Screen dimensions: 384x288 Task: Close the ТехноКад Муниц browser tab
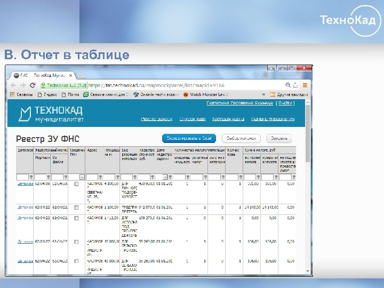click(x=70, y=75)
